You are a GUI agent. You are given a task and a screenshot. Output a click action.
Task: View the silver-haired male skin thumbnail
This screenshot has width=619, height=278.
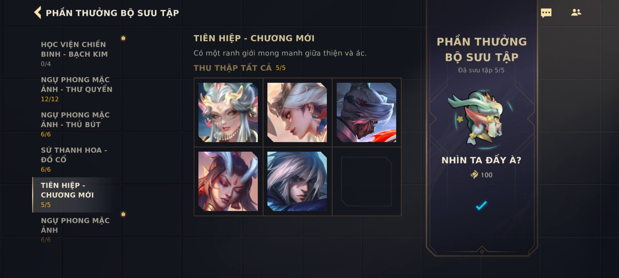(297, 181)
